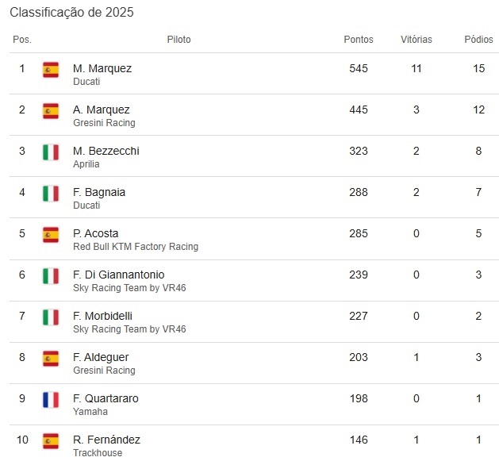499x461 pixels.
Task: Click the Italian flag beside F. Bagnaia
Action: pyautogui.click(x=51, y=194)
